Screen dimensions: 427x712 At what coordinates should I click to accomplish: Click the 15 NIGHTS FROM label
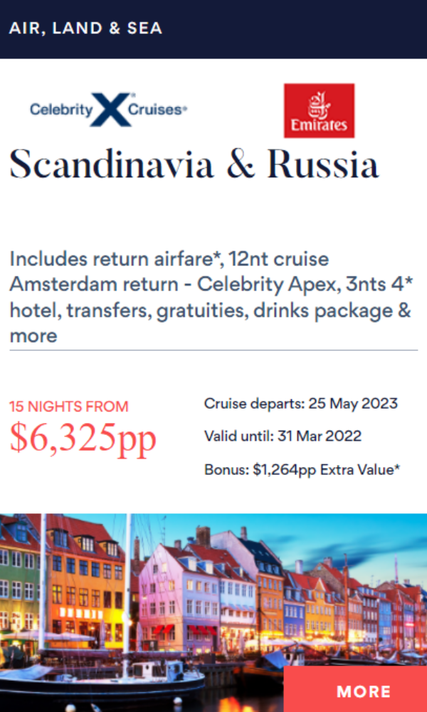[69, 407]
